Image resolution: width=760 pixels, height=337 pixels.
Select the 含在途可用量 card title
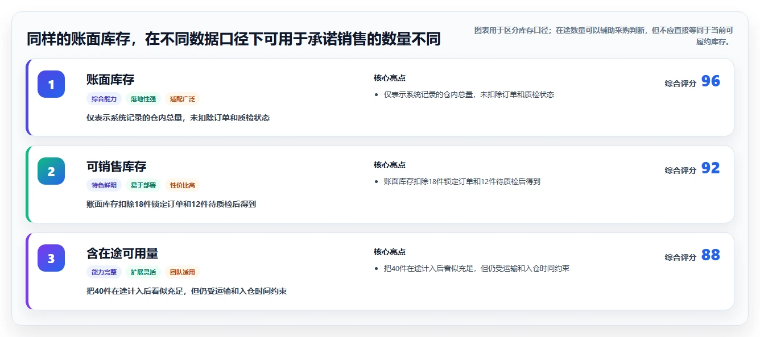click(x=122, y=253)
